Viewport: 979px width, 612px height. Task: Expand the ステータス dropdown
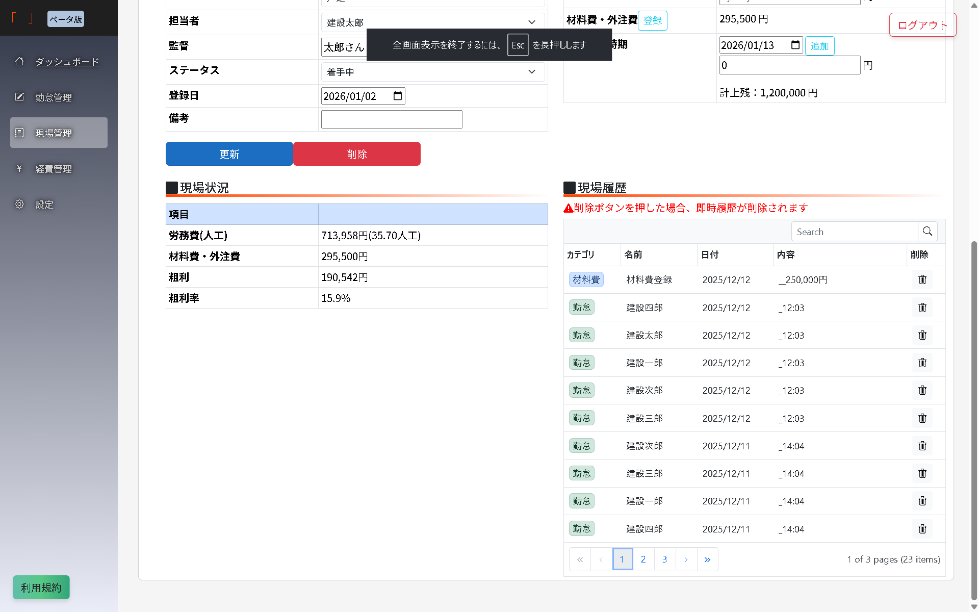point(532,71)
